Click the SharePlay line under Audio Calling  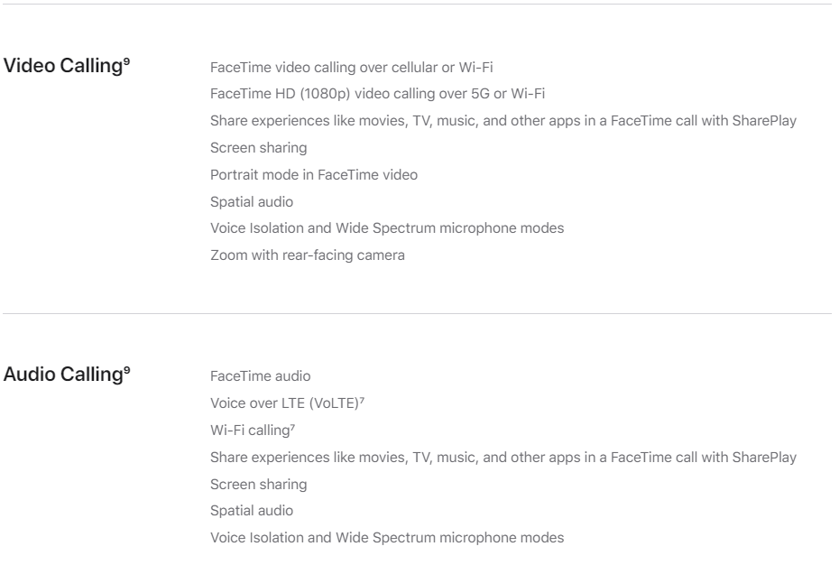503,458
